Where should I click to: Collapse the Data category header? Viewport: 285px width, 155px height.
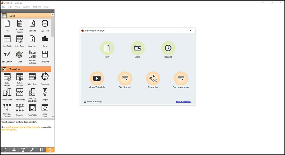26,16
